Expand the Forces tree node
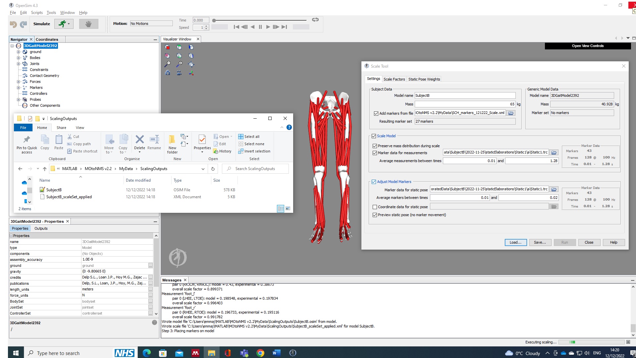The image size is (636, 358). tap(19, 82)
